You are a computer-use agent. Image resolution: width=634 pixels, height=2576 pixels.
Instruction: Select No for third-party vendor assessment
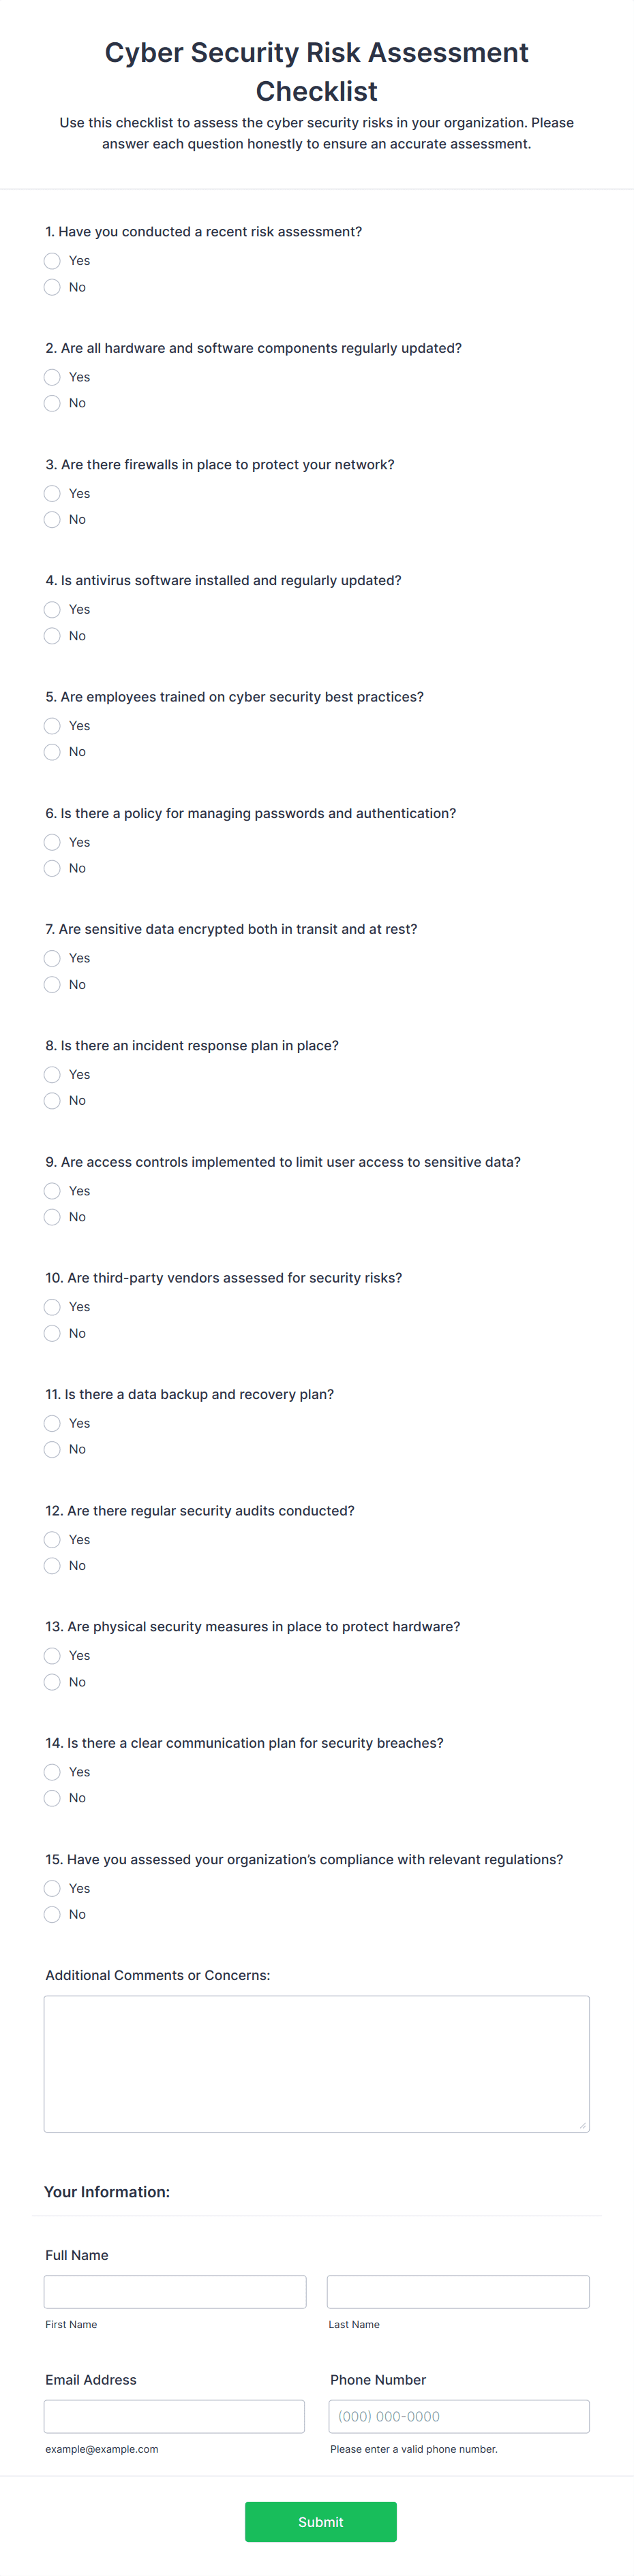(x=52, y=1333)
